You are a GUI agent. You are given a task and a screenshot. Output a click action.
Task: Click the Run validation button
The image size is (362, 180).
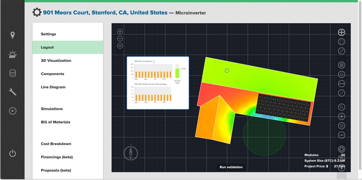231,167
